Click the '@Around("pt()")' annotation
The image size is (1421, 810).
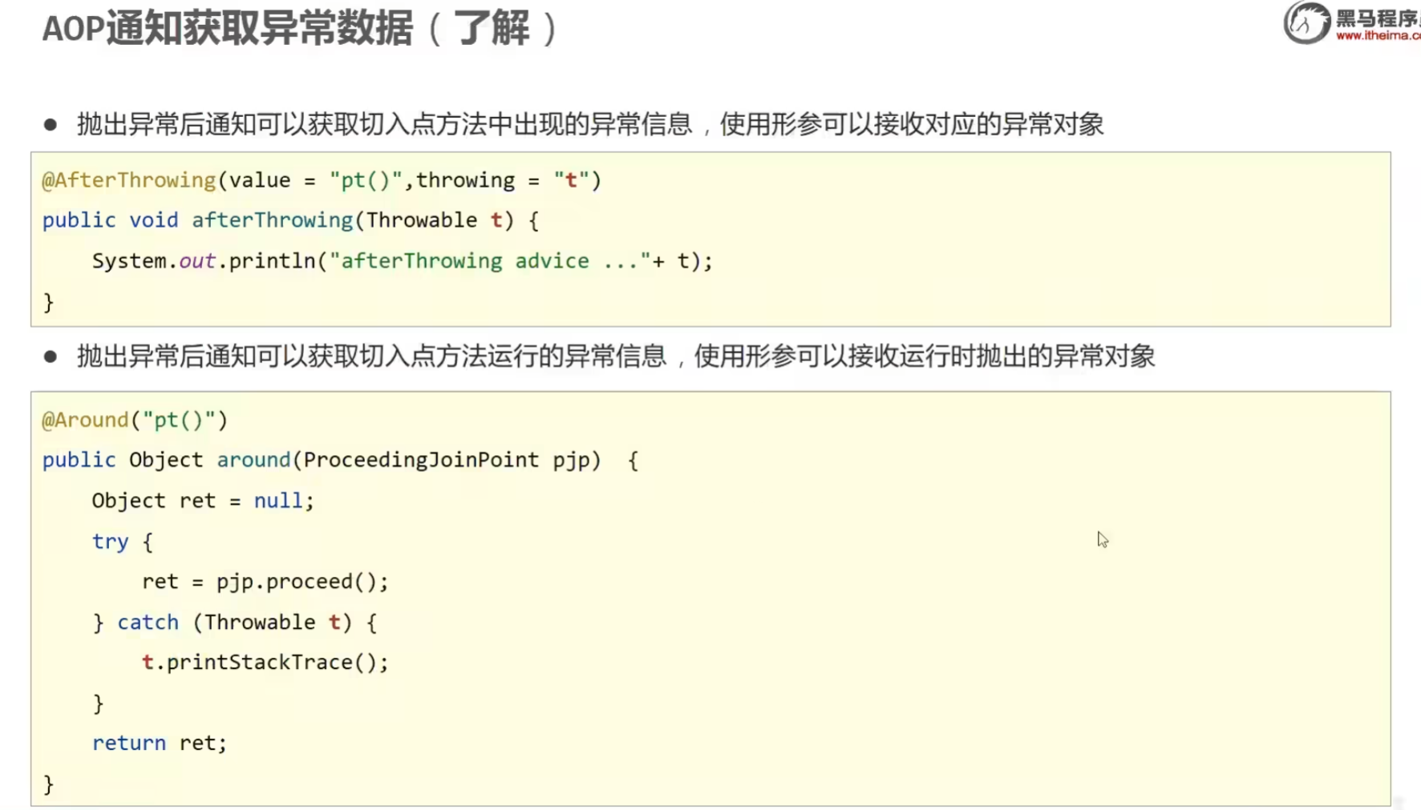point(135,420)
